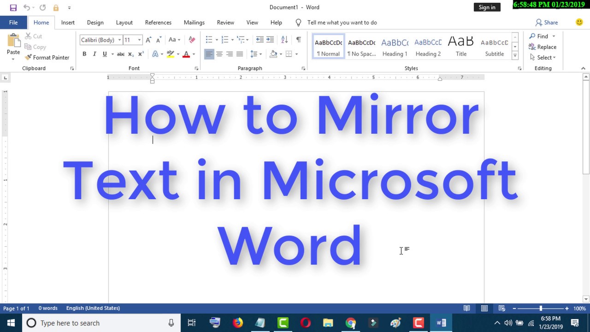Send feedback via smiley face icon
The width and height of the screenshot is (590, 332).
click(579, 22)
